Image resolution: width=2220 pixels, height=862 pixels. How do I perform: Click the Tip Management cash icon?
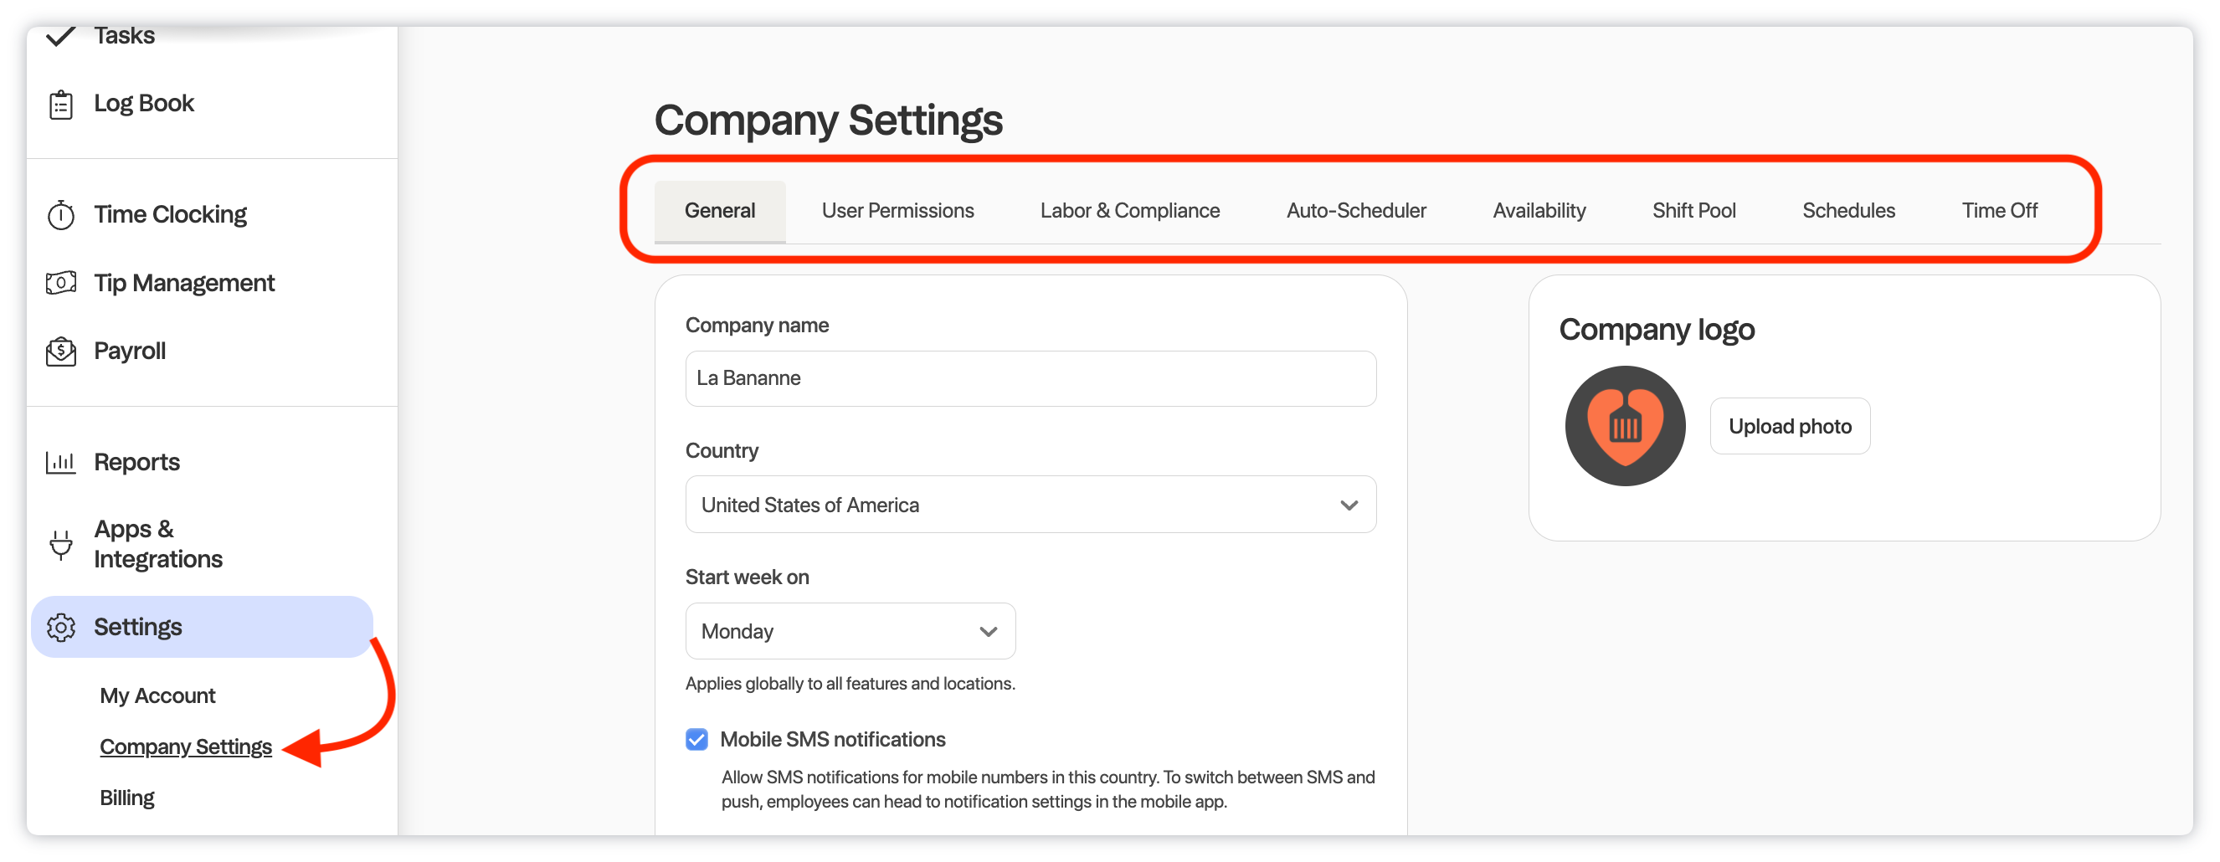click(x=60, y=283)
